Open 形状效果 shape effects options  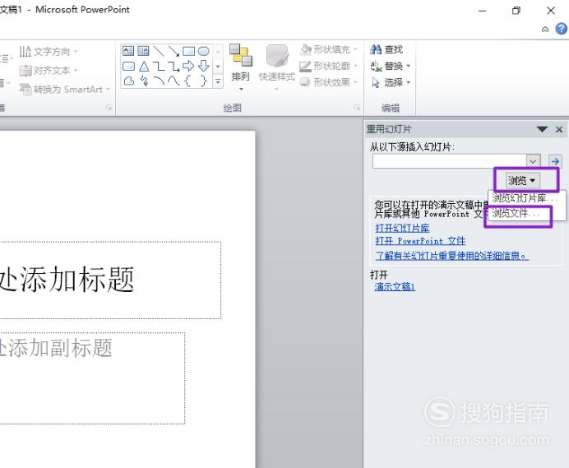tap(329, 82)
